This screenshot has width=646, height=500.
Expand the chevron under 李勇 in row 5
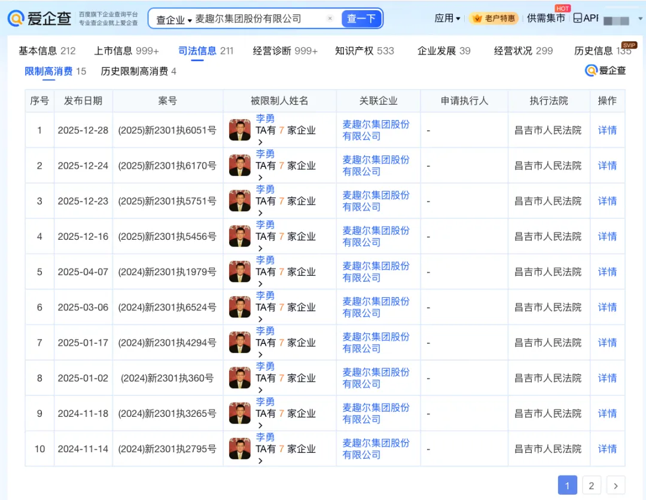(x=260, y=283)
